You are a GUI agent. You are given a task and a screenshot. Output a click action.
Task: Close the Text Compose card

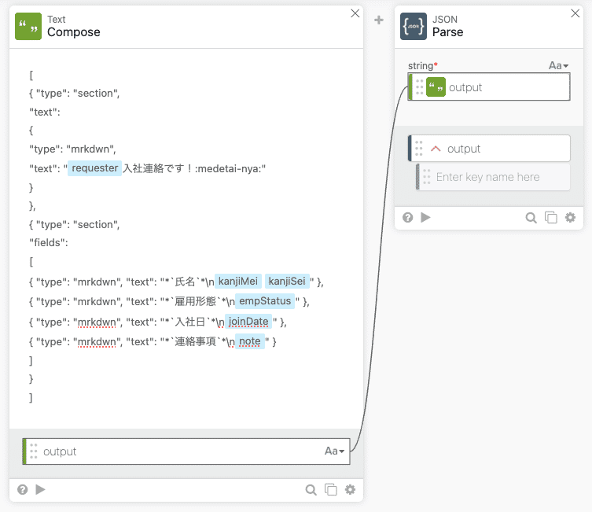355,13
